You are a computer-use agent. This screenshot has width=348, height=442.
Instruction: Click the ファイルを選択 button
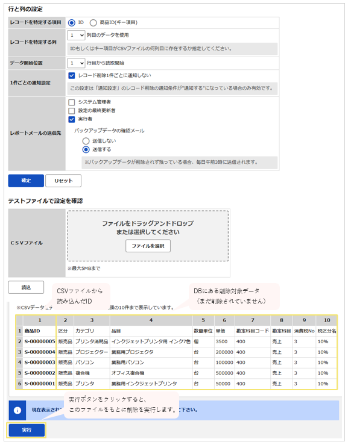148,246
